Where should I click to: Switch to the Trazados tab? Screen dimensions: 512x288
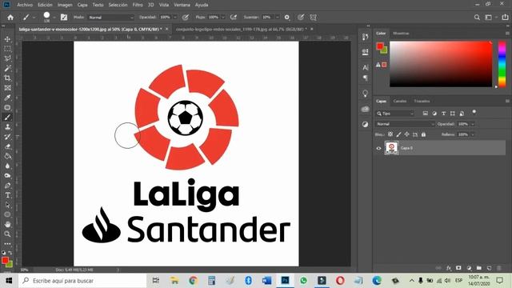(x=422, y=102)
